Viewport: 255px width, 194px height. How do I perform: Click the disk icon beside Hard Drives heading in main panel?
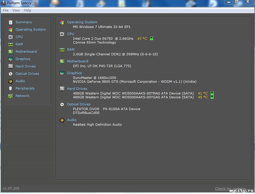tap(62, 89)
